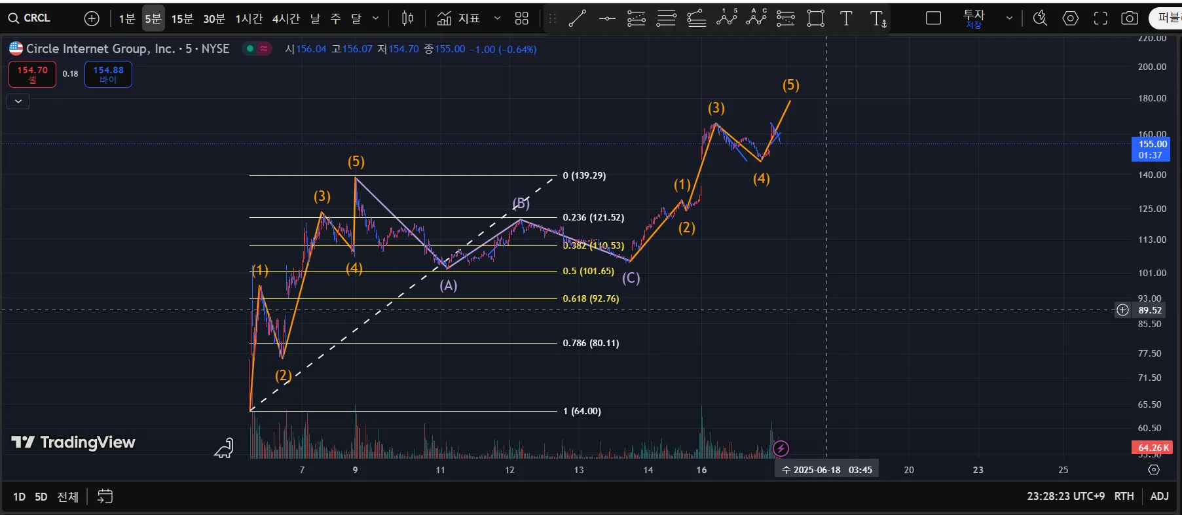This screenshot has width=1182, height=515.
Task: Select the daily 날 timeframe
Action: (316, 18)
